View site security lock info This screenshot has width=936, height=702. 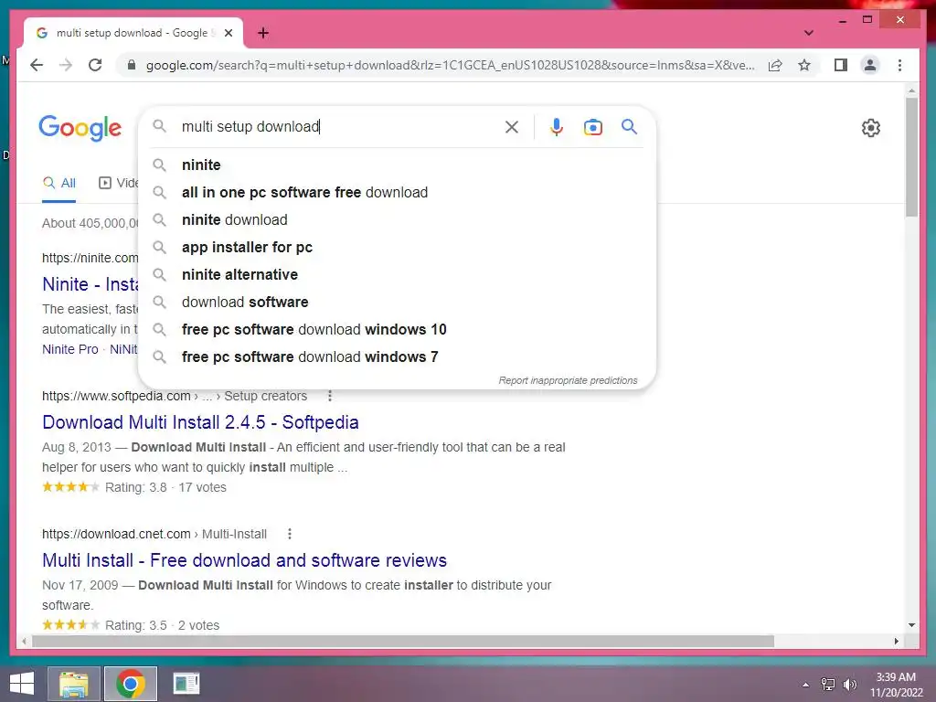[x=132, y=65]
